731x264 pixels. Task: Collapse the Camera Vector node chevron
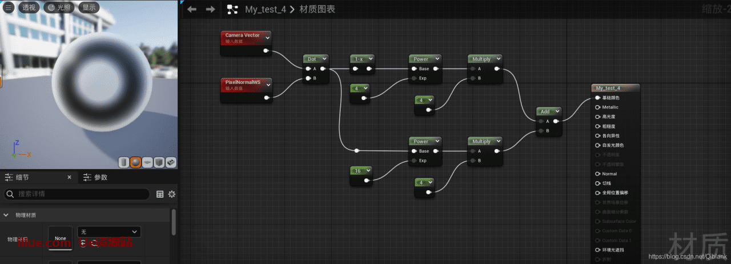click(267, 36)
